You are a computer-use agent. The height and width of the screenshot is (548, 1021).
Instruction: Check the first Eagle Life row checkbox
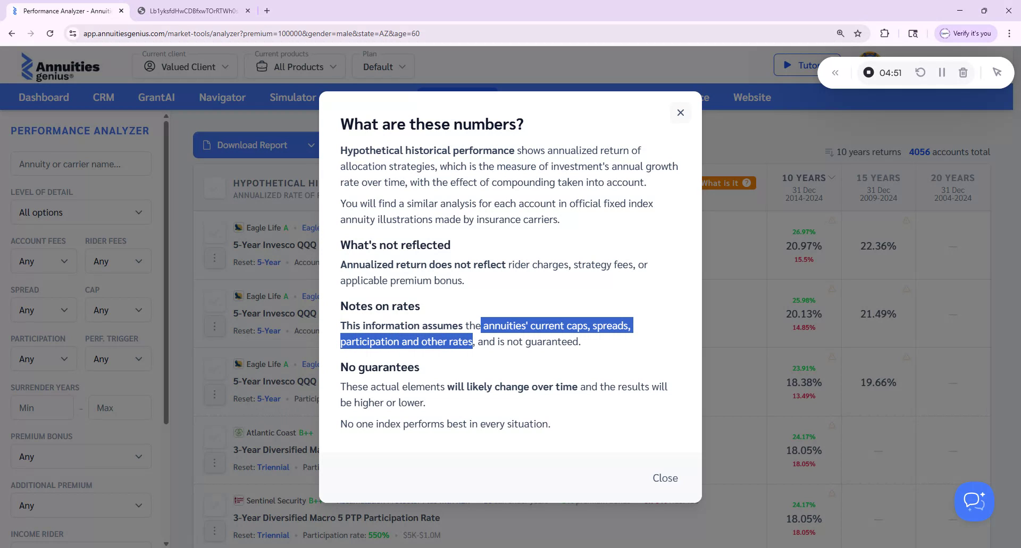tap(215, 232)
